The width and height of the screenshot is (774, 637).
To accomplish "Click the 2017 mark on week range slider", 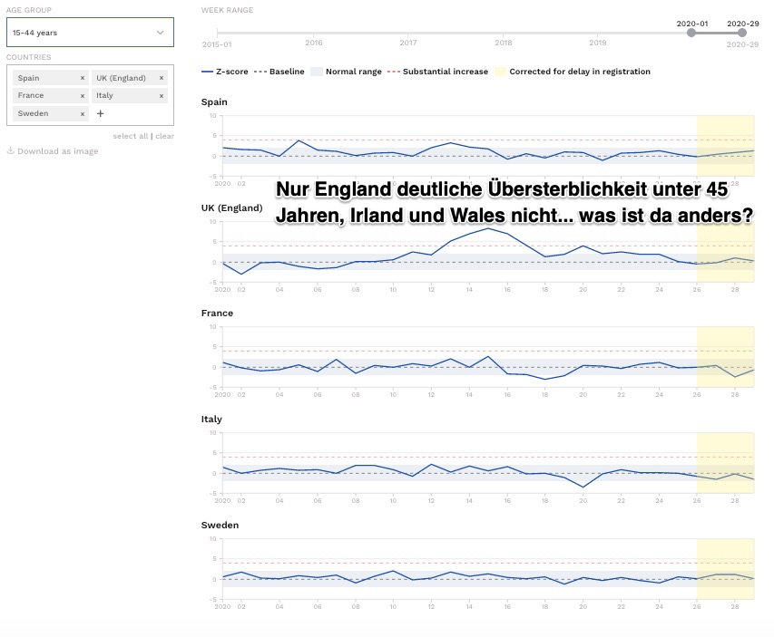I will (408, 43).
